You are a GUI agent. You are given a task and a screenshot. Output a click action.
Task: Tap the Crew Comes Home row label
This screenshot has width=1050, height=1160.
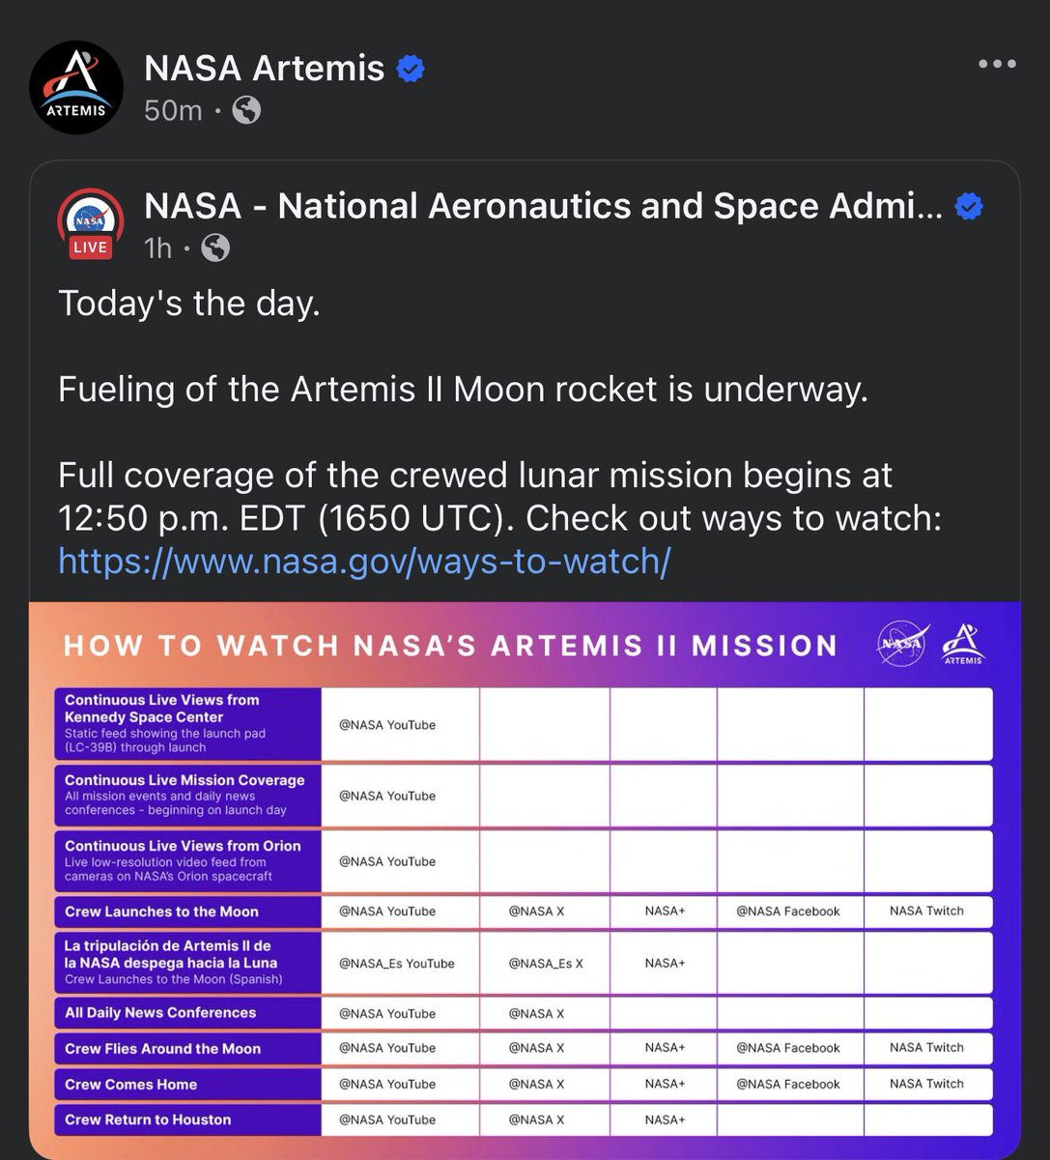pyautogui.click(x=130, y=1085)
